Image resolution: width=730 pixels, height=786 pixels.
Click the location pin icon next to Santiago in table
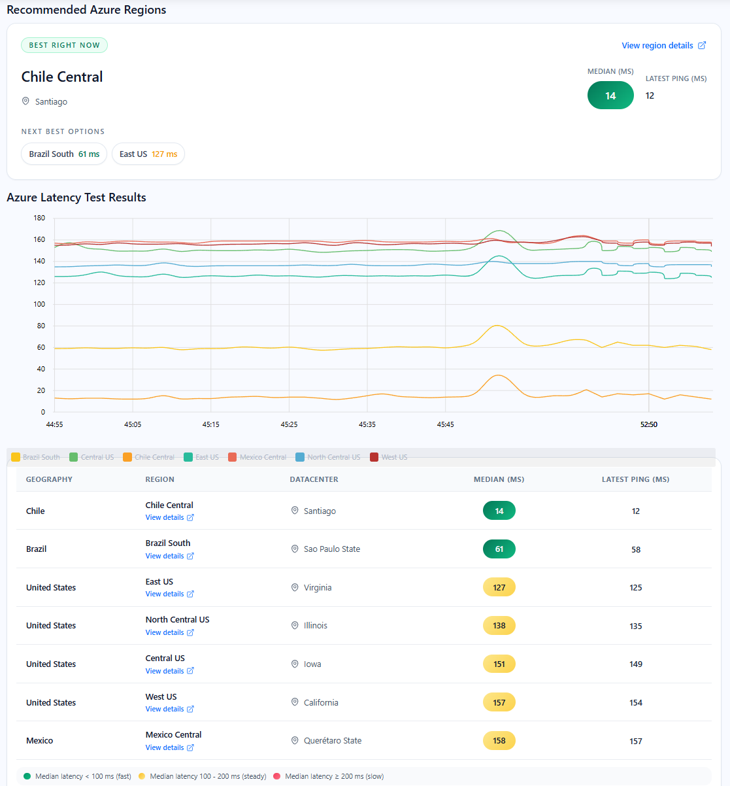(x=295, y=511)
